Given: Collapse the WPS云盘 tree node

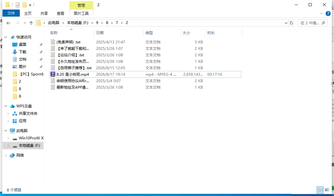Looking at the screenshot, I should click(6, 106).
